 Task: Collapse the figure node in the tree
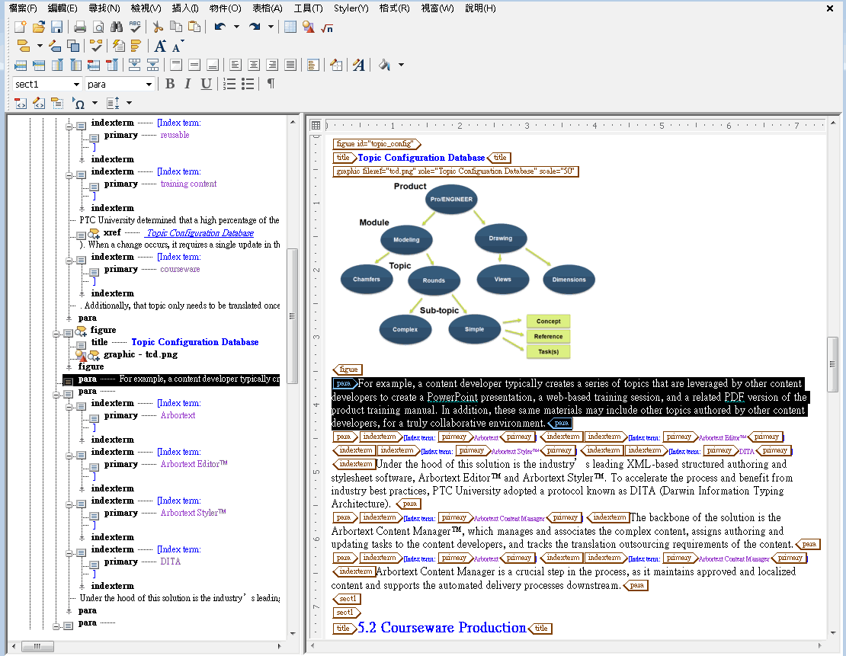tap(56, 334)
